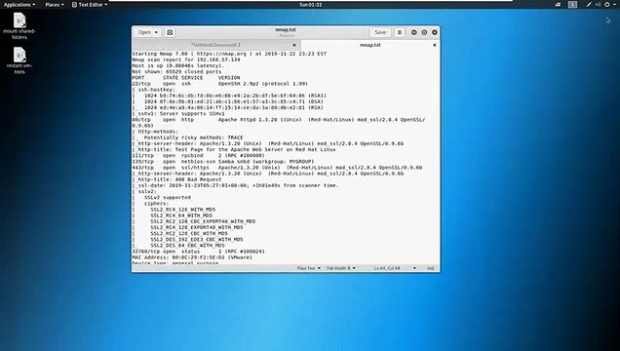The height and width of the screenshot is (351, 620).
Task: Open the mount-shared-folders desktop file
Action: coord(19,25)
